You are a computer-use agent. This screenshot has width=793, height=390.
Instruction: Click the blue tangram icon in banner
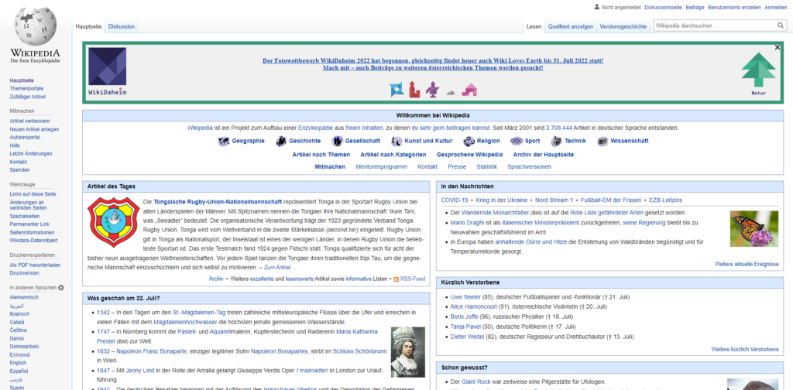click(x=396, y=90)
